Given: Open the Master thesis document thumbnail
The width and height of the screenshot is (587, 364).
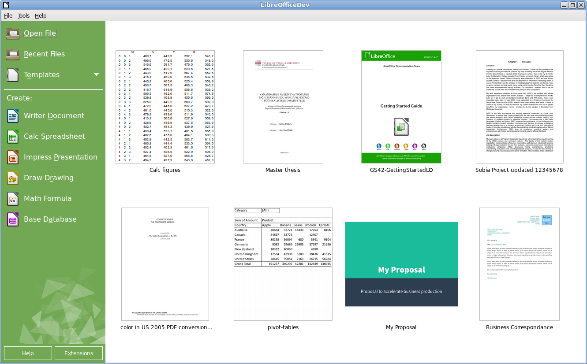Looking at the screenshot, I should [283, 107].
